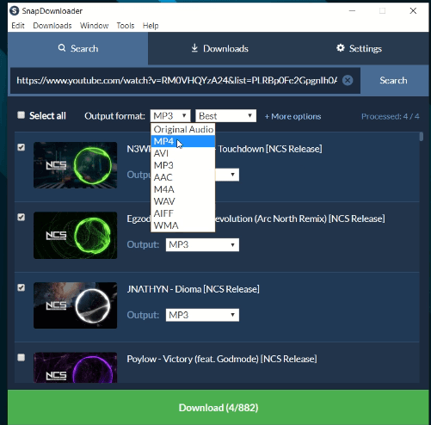The height and width of the screenshot is (425, 431).
Task: Toggle the Select all checkbox
Action: (x=21, y=115)
